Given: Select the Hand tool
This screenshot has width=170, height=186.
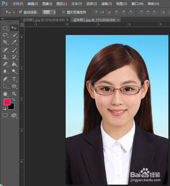Looking at the screenshot, I should (5, 94).
